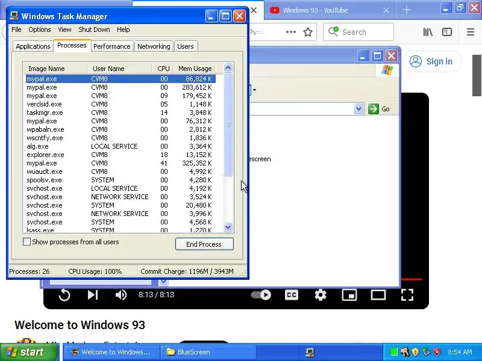
Task: Sort processes by CPU column
Action: coord(162,69)
